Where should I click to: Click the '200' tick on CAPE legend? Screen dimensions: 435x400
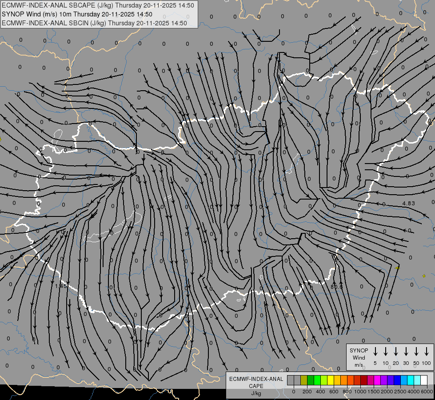(x=307, y=392)
